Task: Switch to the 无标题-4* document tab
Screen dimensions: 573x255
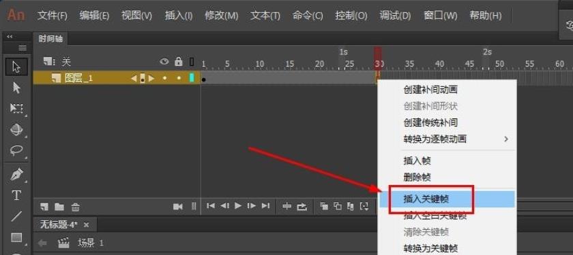Action: 59,225
